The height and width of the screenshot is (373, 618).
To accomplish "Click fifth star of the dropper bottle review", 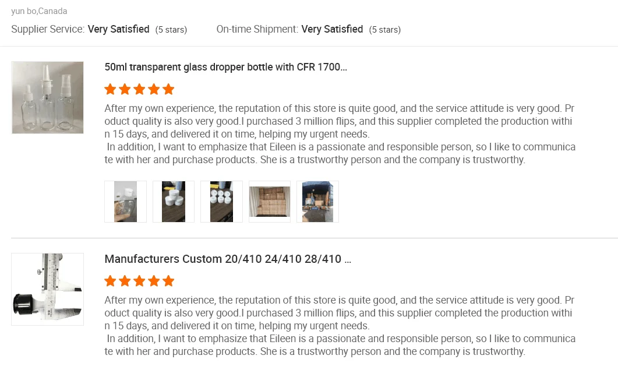I will pos(168,90).
